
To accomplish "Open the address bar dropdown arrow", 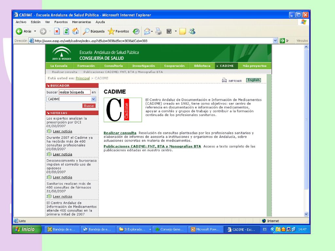I will pyautogui.click(x=275, y=41).
